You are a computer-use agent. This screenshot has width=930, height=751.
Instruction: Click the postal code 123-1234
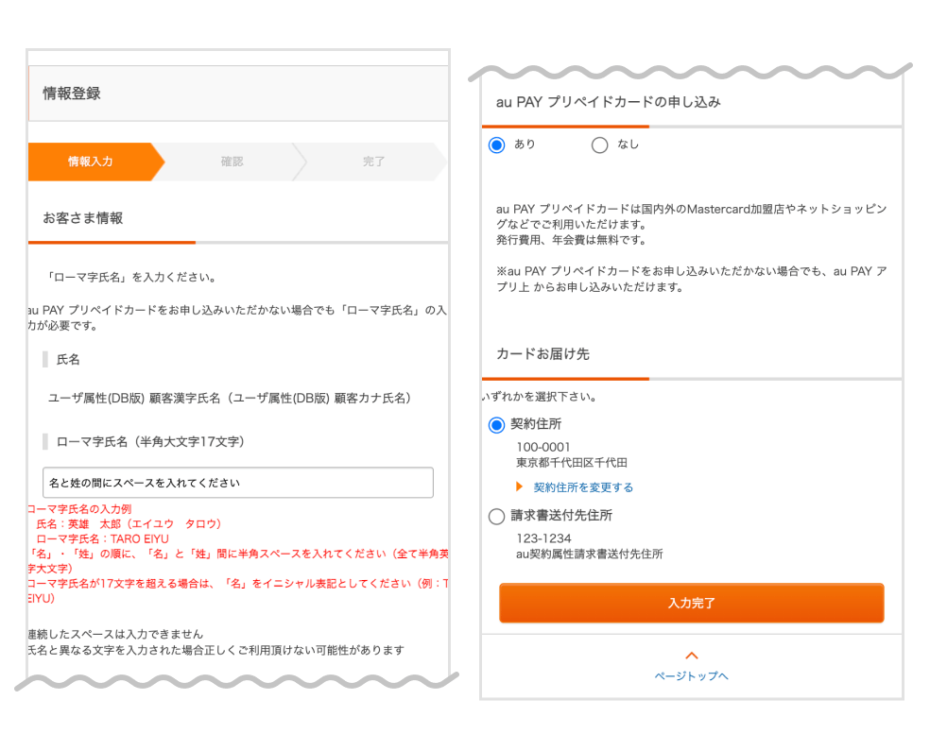543,538
